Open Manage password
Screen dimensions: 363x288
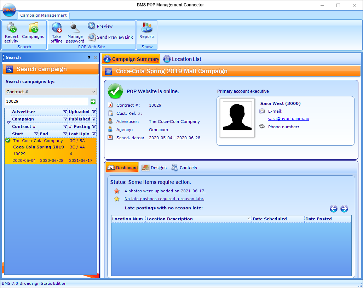pyautogui.click(x=75, y=33)
